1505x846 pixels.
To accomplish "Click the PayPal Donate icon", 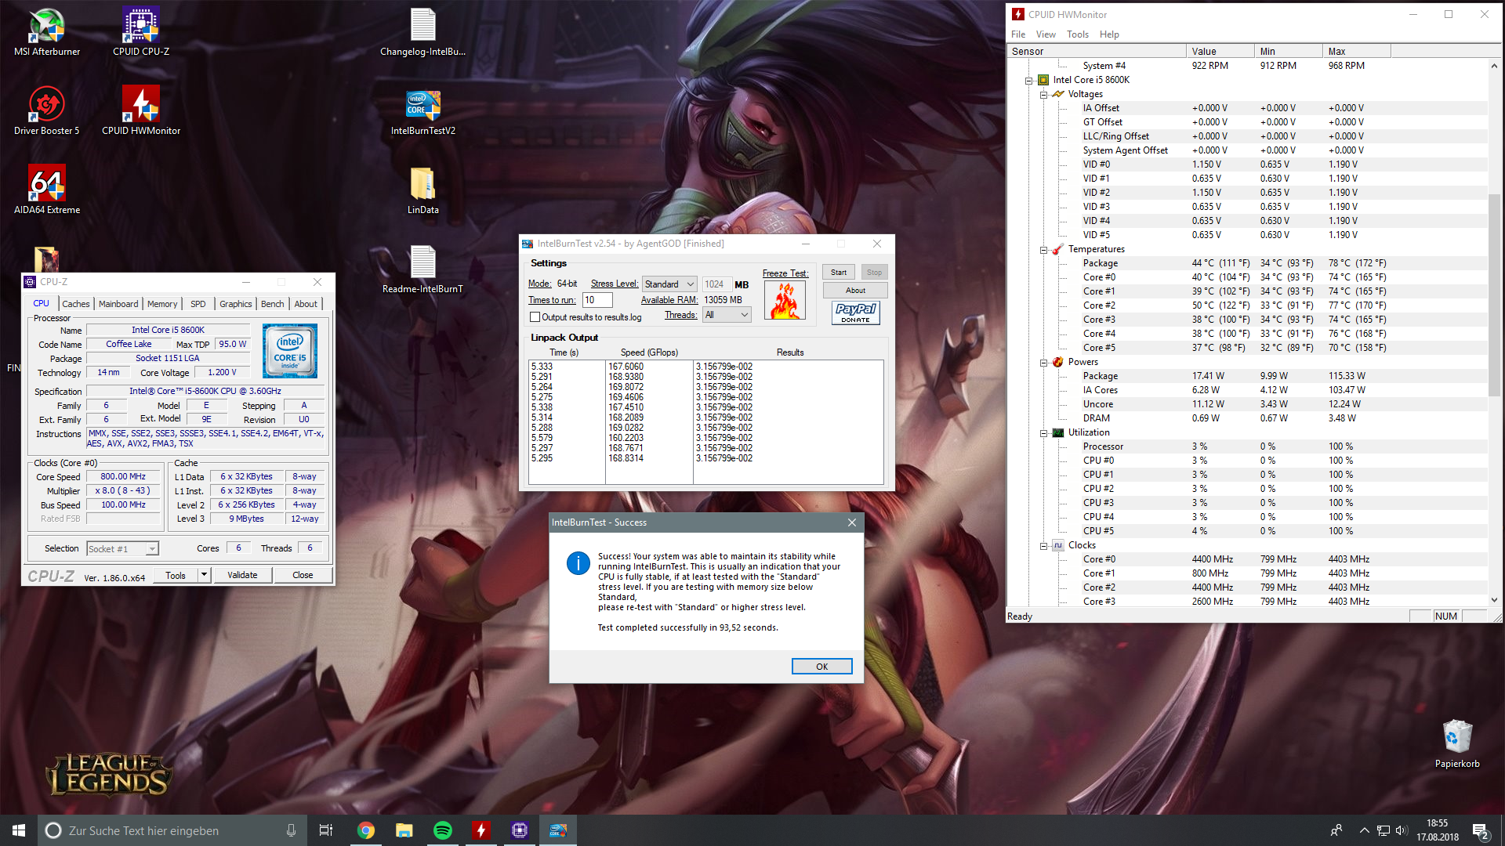I will point(855,313).
